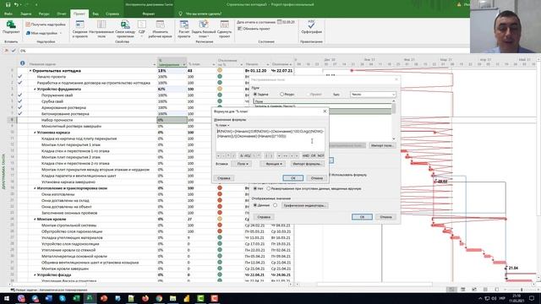541x304 pixels.
Task: Click the info indicator column header icon
Action: 23,63
